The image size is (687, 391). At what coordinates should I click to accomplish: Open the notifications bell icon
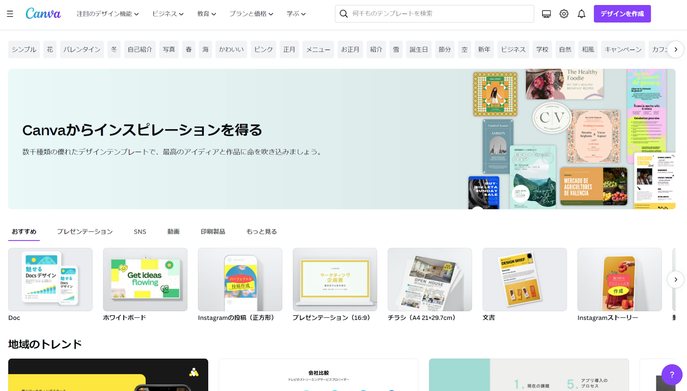[x=581, y=14]
